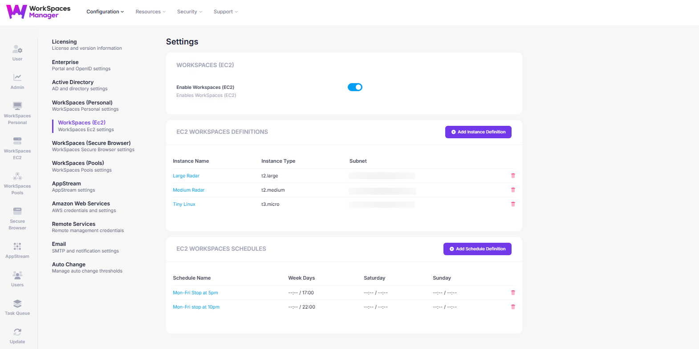Viewport: 699px width, 349px height.
Task: Delete the Mon-Fri stop at 10pm schedule
Action: pyautogui.click(x=513, y=307)
